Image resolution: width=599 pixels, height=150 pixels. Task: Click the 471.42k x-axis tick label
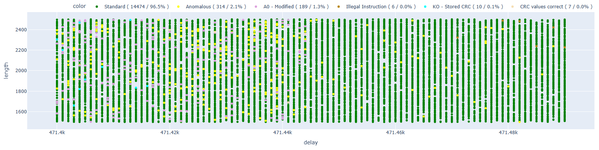[170, 133]
